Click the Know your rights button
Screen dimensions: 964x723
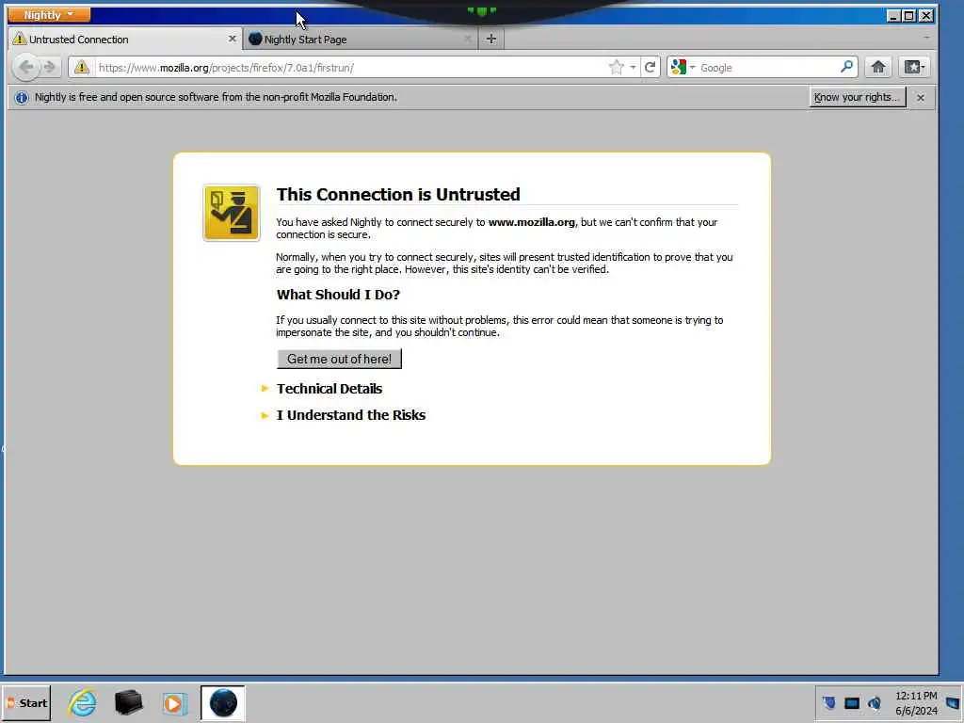point(857,97)
